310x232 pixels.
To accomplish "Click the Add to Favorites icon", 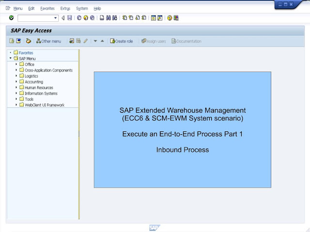I will tap(72, 41).
